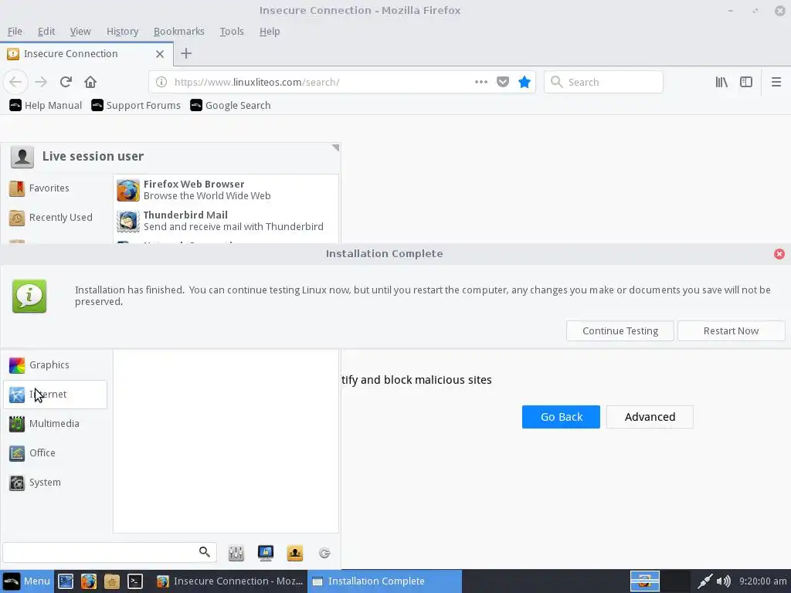
Task: Open the View menu
Action: coord(80,31)
